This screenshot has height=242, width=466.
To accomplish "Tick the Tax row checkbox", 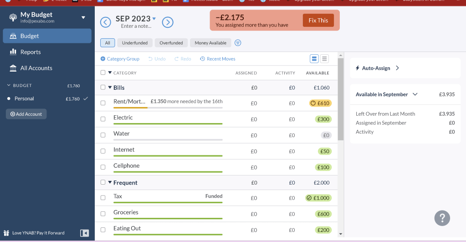I will coord(103,198).
